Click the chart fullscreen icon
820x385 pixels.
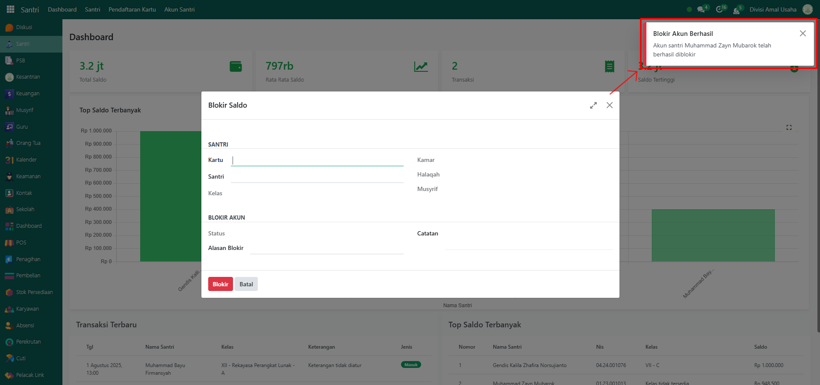pos(789,127)
